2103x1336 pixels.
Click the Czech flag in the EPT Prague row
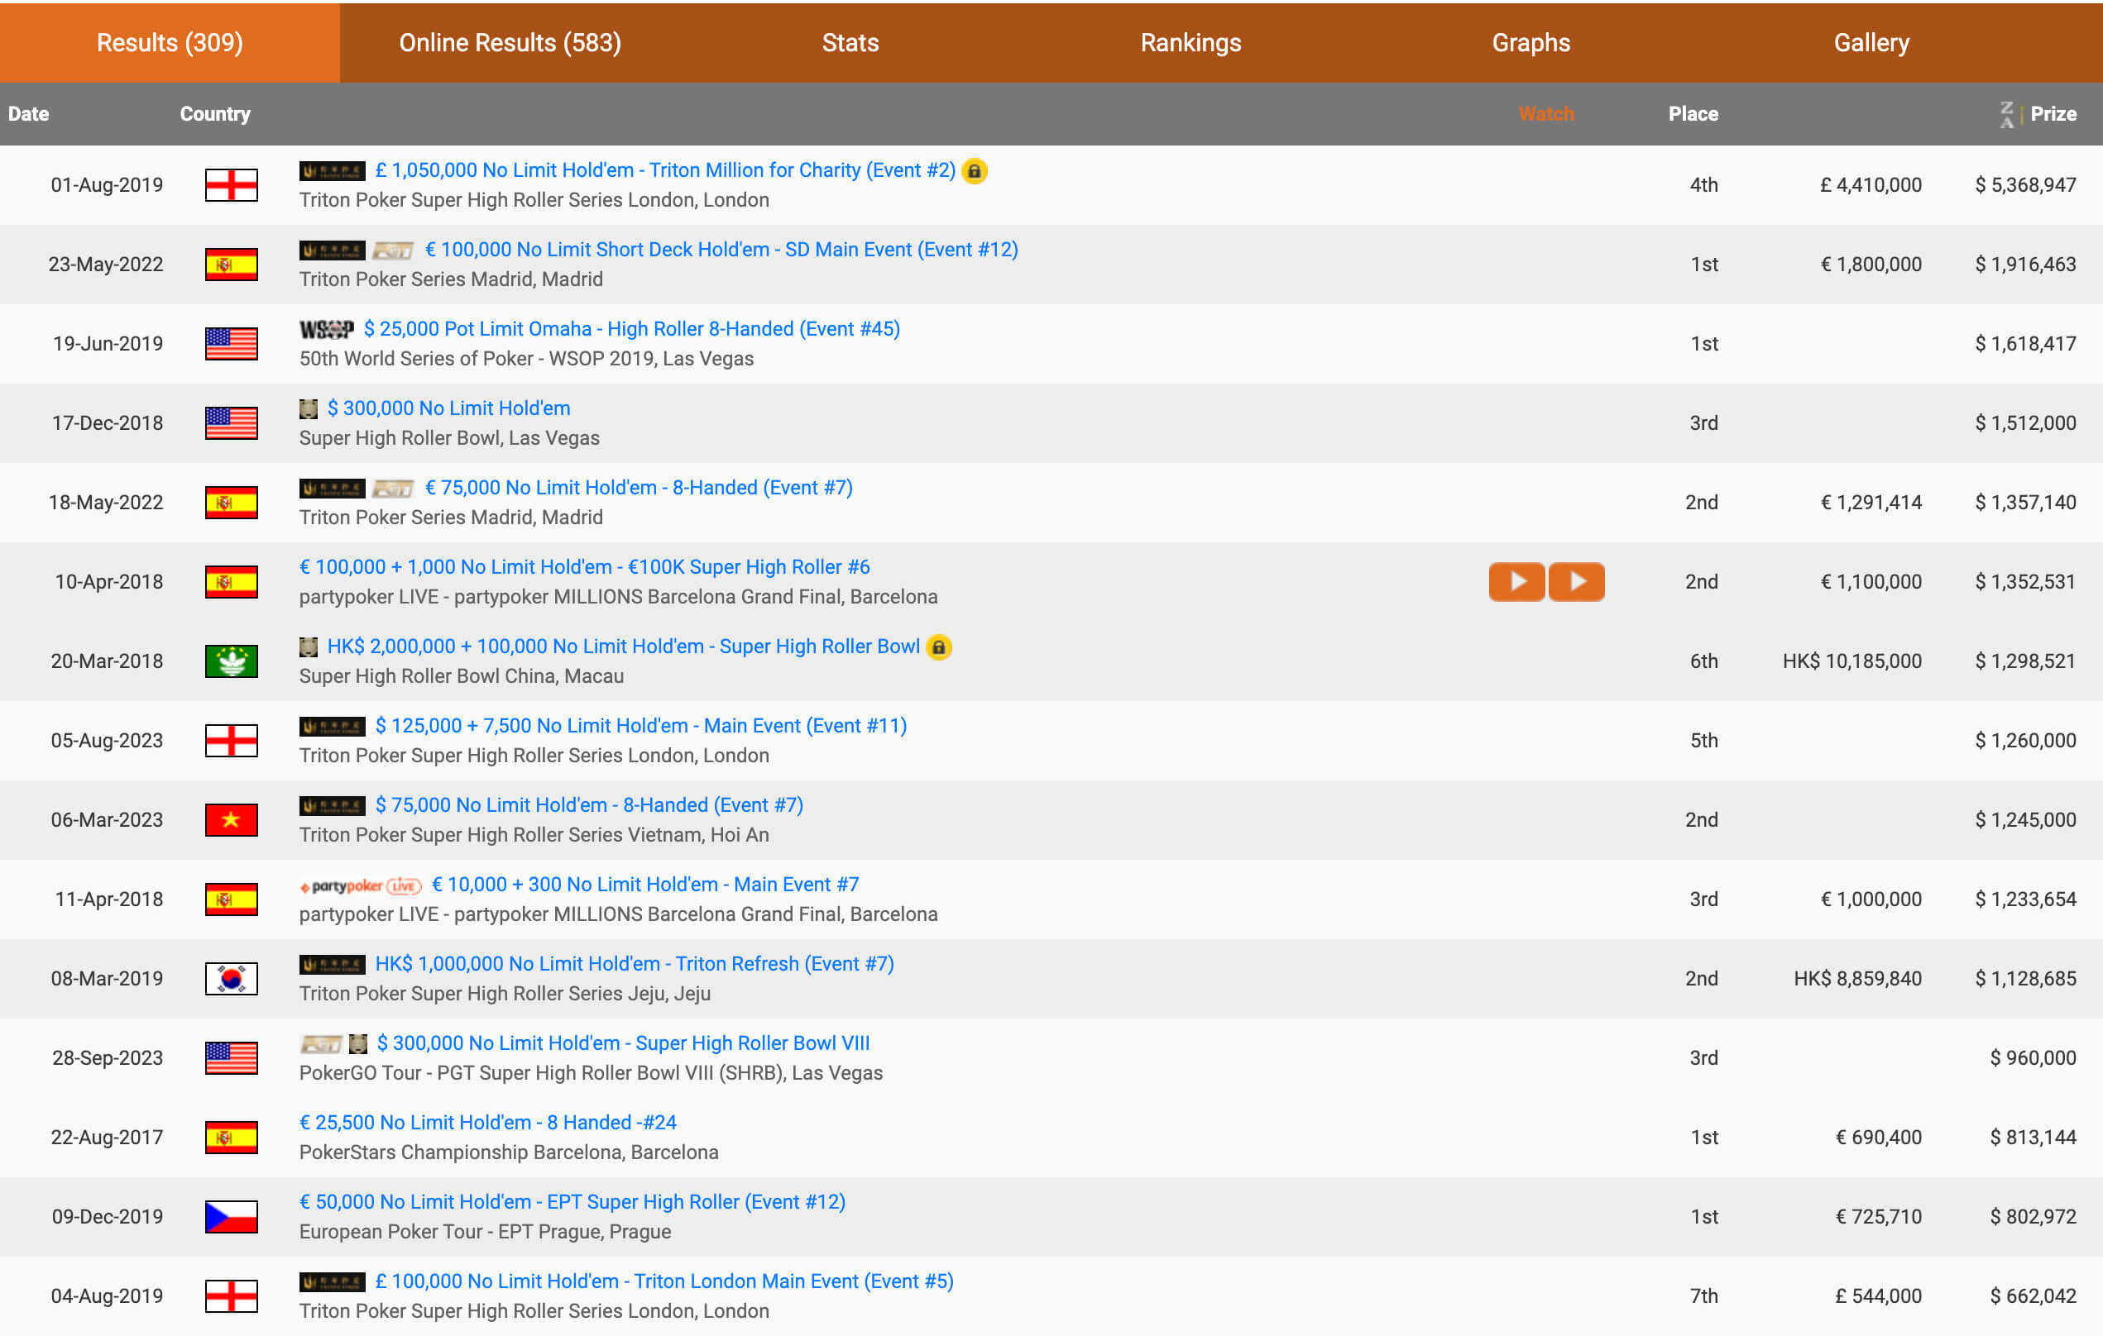[x=231, y=1216]
